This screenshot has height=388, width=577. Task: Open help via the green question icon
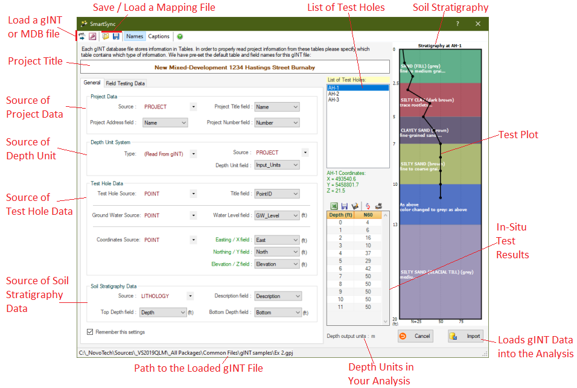point(180,36)
